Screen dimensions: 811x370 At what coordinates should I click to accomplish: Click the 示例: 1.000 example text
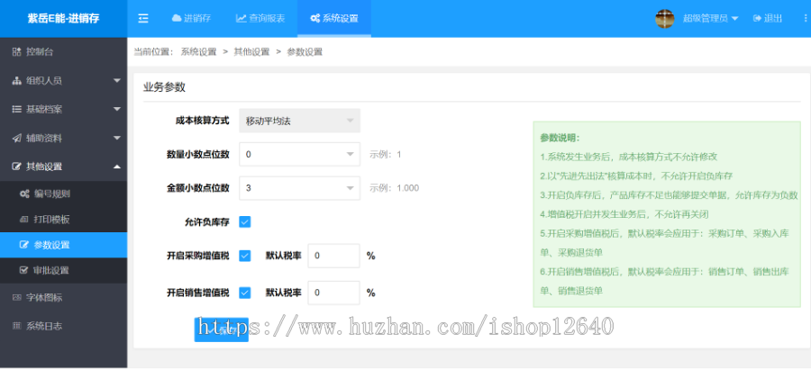click(394, 188)
